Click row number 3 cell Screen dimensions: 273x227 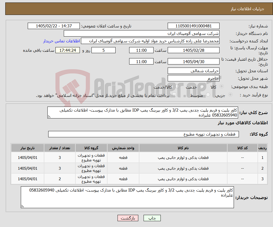pos(262,179)
